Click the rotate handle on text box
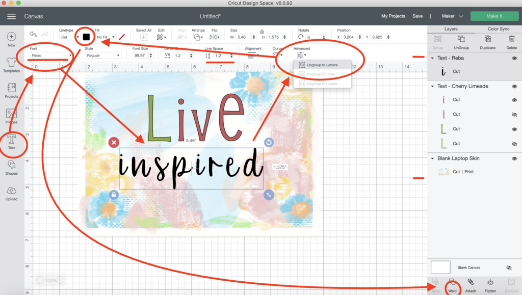The image size is (522, 295). point(269,142)
